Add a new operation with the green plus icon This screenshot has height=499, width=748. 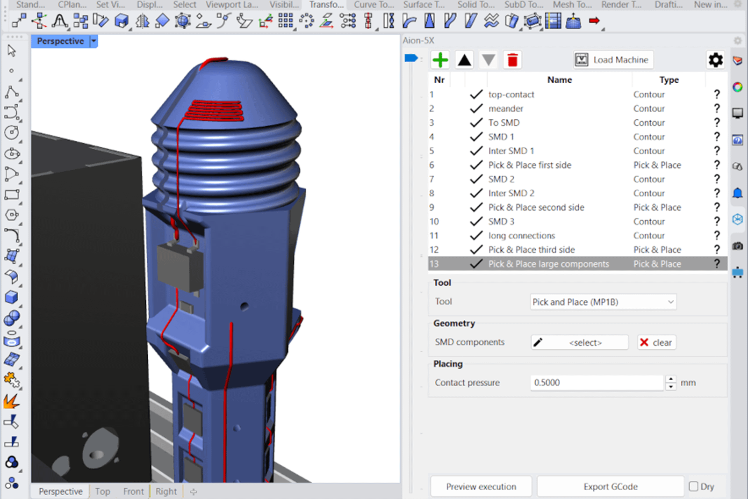(x=440, y=60)
